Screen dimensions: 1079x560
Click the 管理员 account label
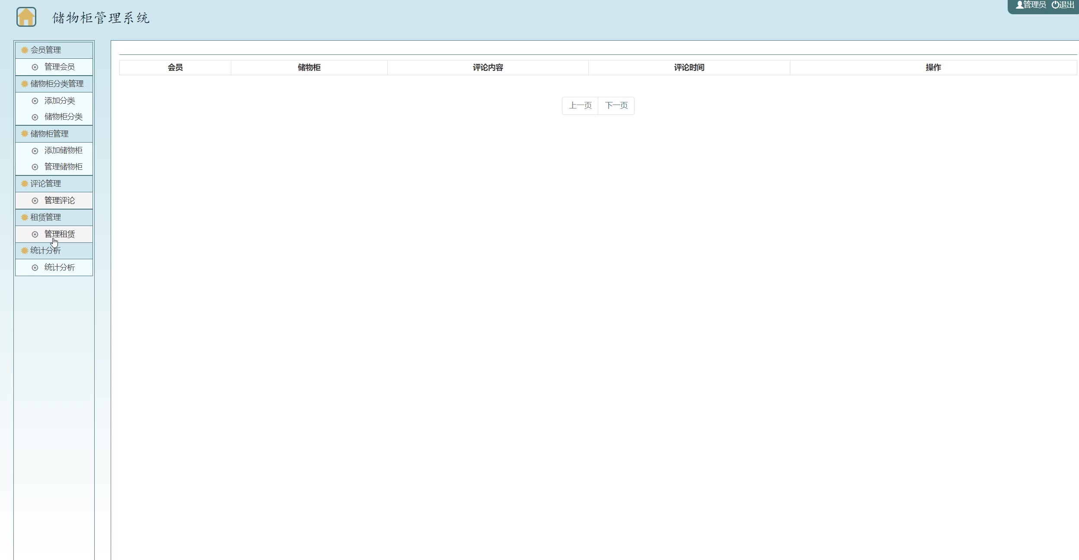tap(1034, 5)
